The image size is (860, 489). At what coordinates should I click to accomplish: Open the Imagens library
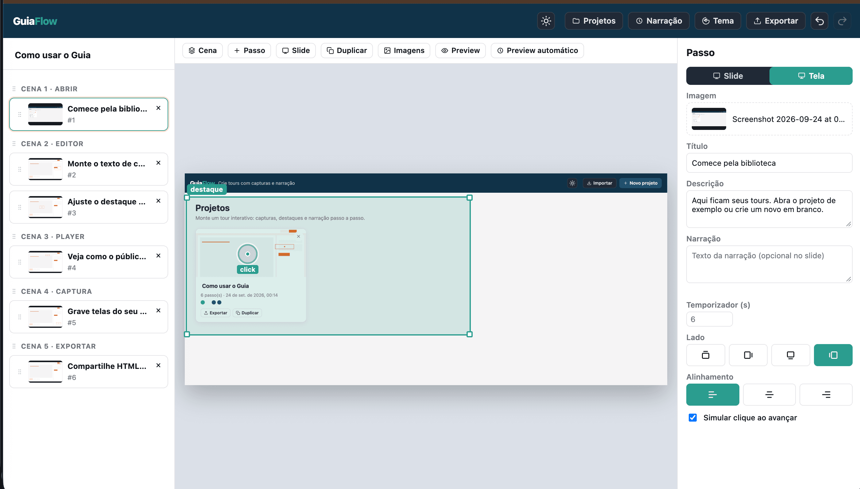404,50
